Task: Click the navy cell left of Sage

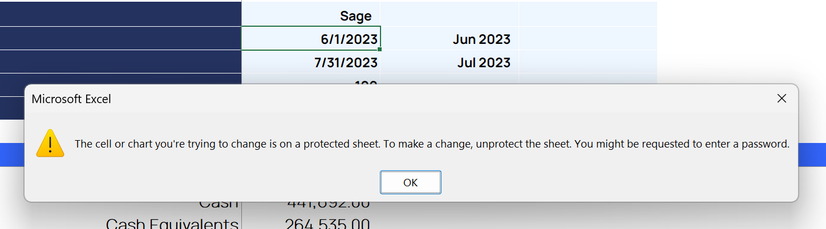Action: point(120,14)
